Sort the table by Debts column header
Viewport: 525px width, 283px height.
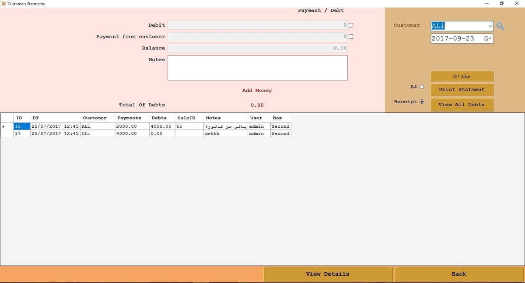159,118
